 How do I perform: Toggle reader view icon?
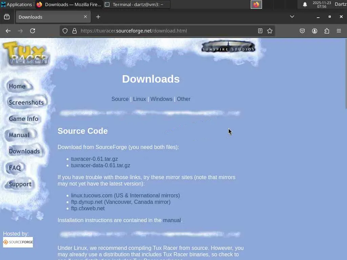[x=260, y=31]
